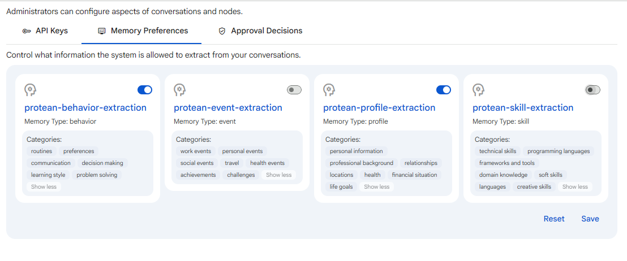This screenshot has height=261, width=627.
Task: Click the professional background chip
Action: click(x=362, y=163)
